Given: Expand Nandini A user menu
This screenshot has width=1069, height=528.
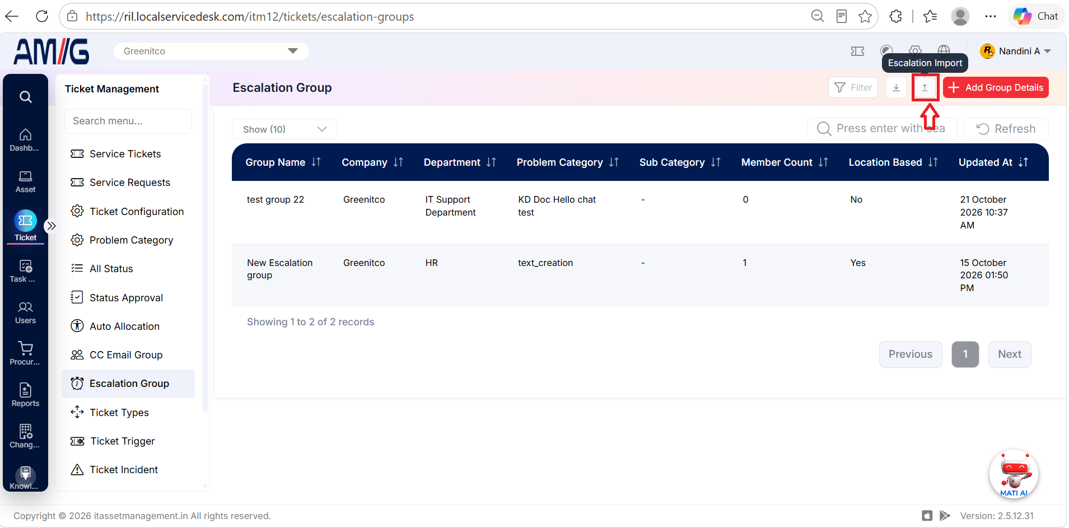Looking at the screenshot, I should [x=1015, y=51].
